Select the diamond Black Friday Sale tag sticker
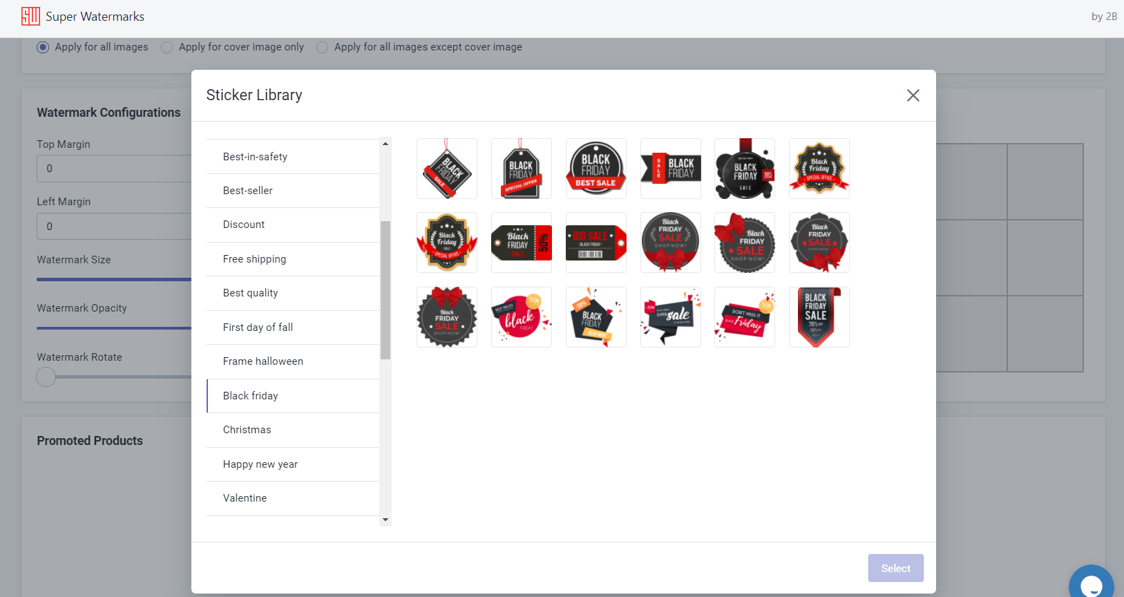Screen dimensions: 1124x597 click(x=447, y=169)
